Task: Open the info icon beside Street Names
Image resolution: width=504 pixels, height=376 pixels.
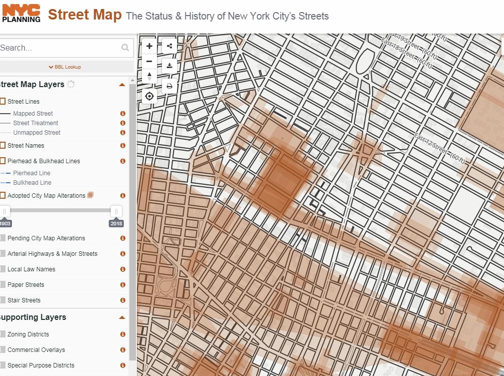Action: click(122, 146)
